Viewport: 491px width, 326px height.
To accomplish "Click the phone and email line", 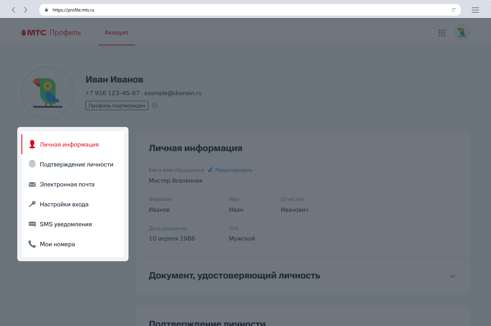I will click(143, 93).
